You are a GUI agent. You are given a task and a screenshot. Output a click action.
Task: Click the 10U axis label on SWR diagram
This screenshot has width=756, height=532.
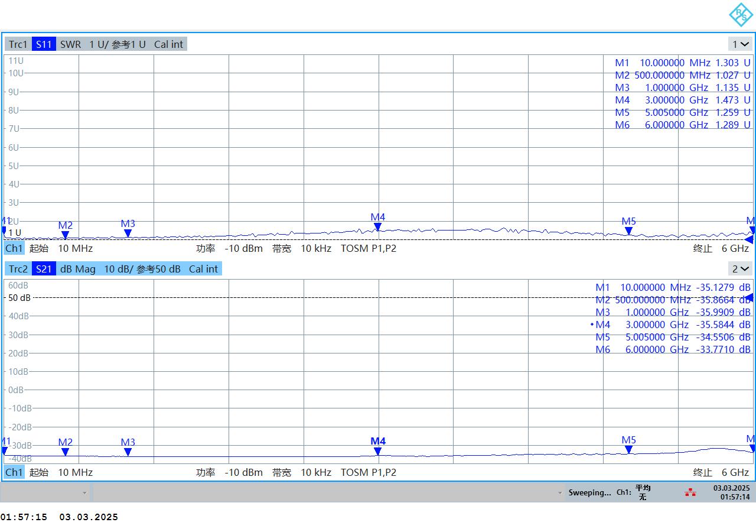tap(15, 73)
